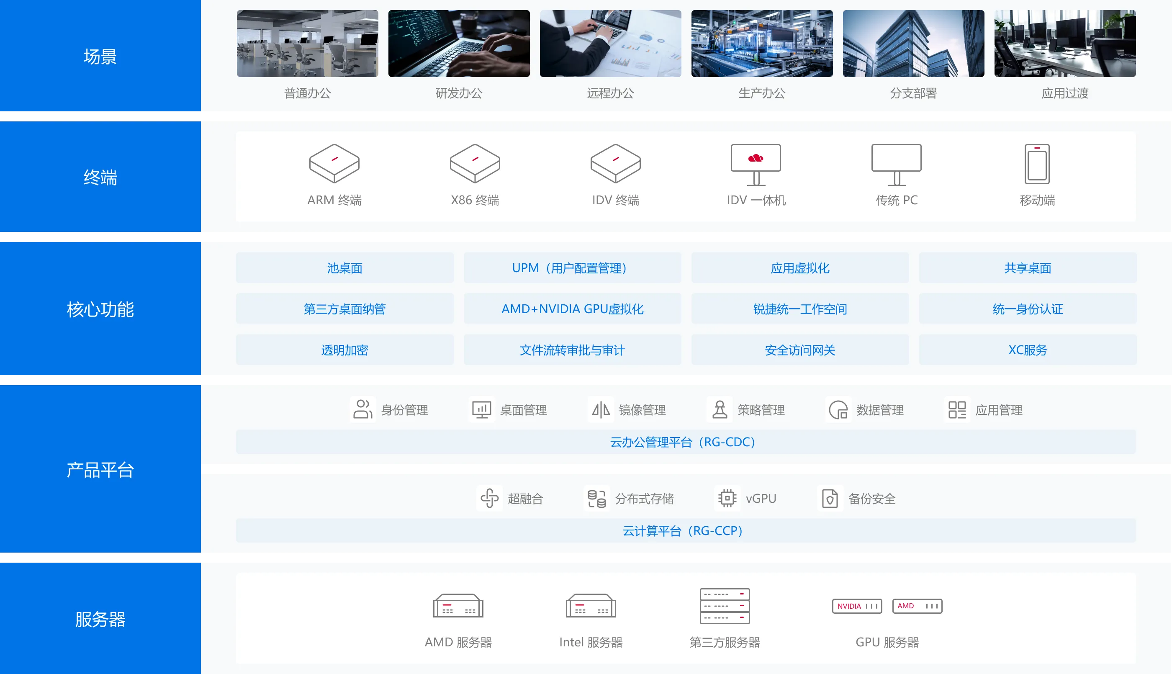Click the NVIDIA GPU card icon

(857, 606)
